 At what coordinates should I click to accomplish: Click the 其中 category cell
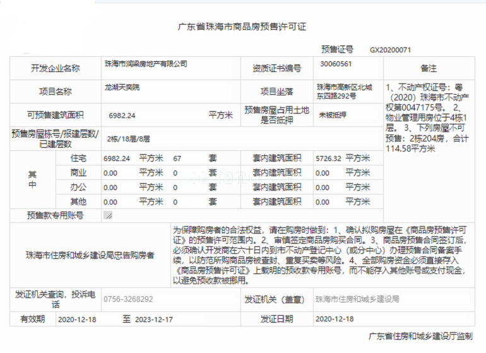(x=32, y=179)
